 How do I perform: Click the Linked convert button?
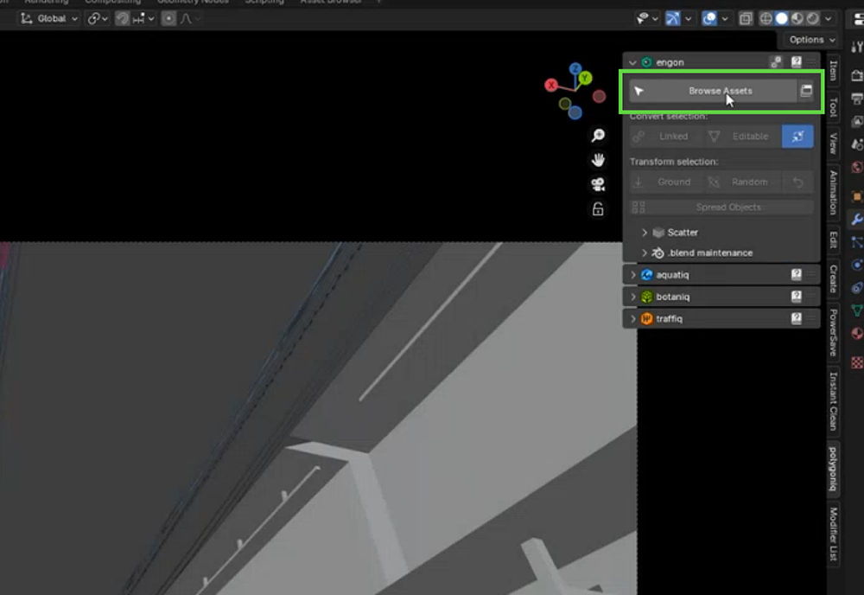[x=667, y=136]
